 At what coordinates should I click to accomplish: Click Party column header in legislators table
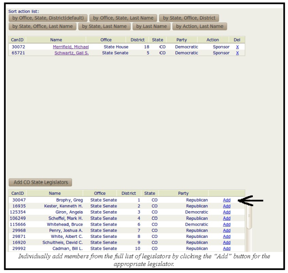pyautogui.click(x=183, y=194)
